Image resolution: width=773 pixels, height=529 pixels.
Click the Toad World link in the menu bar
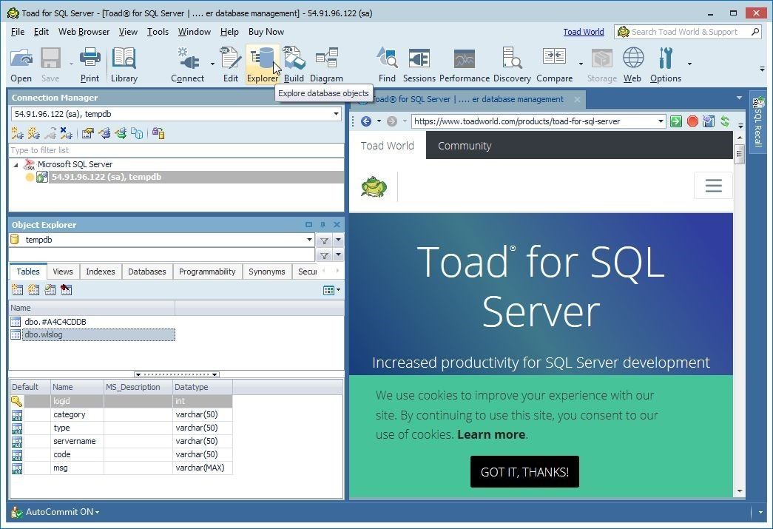coord(583,32)
